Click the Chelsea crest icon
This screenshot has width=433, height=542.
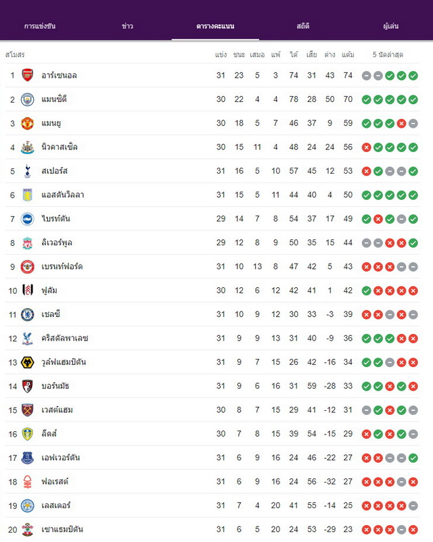click(x=27, y=314)
